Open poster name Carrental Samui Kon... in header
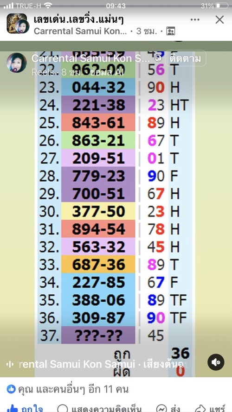Viewport: 232px width, 412px height. tap(80, 31)
